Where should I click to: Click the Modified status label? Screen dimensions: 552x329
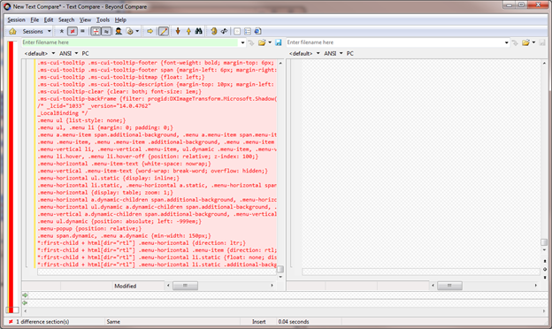tap(126, 286)
